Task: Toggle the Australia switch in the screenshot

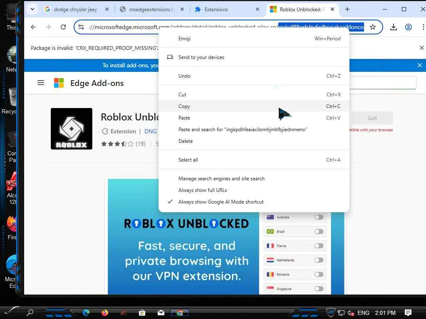Action: click(319, 217)
